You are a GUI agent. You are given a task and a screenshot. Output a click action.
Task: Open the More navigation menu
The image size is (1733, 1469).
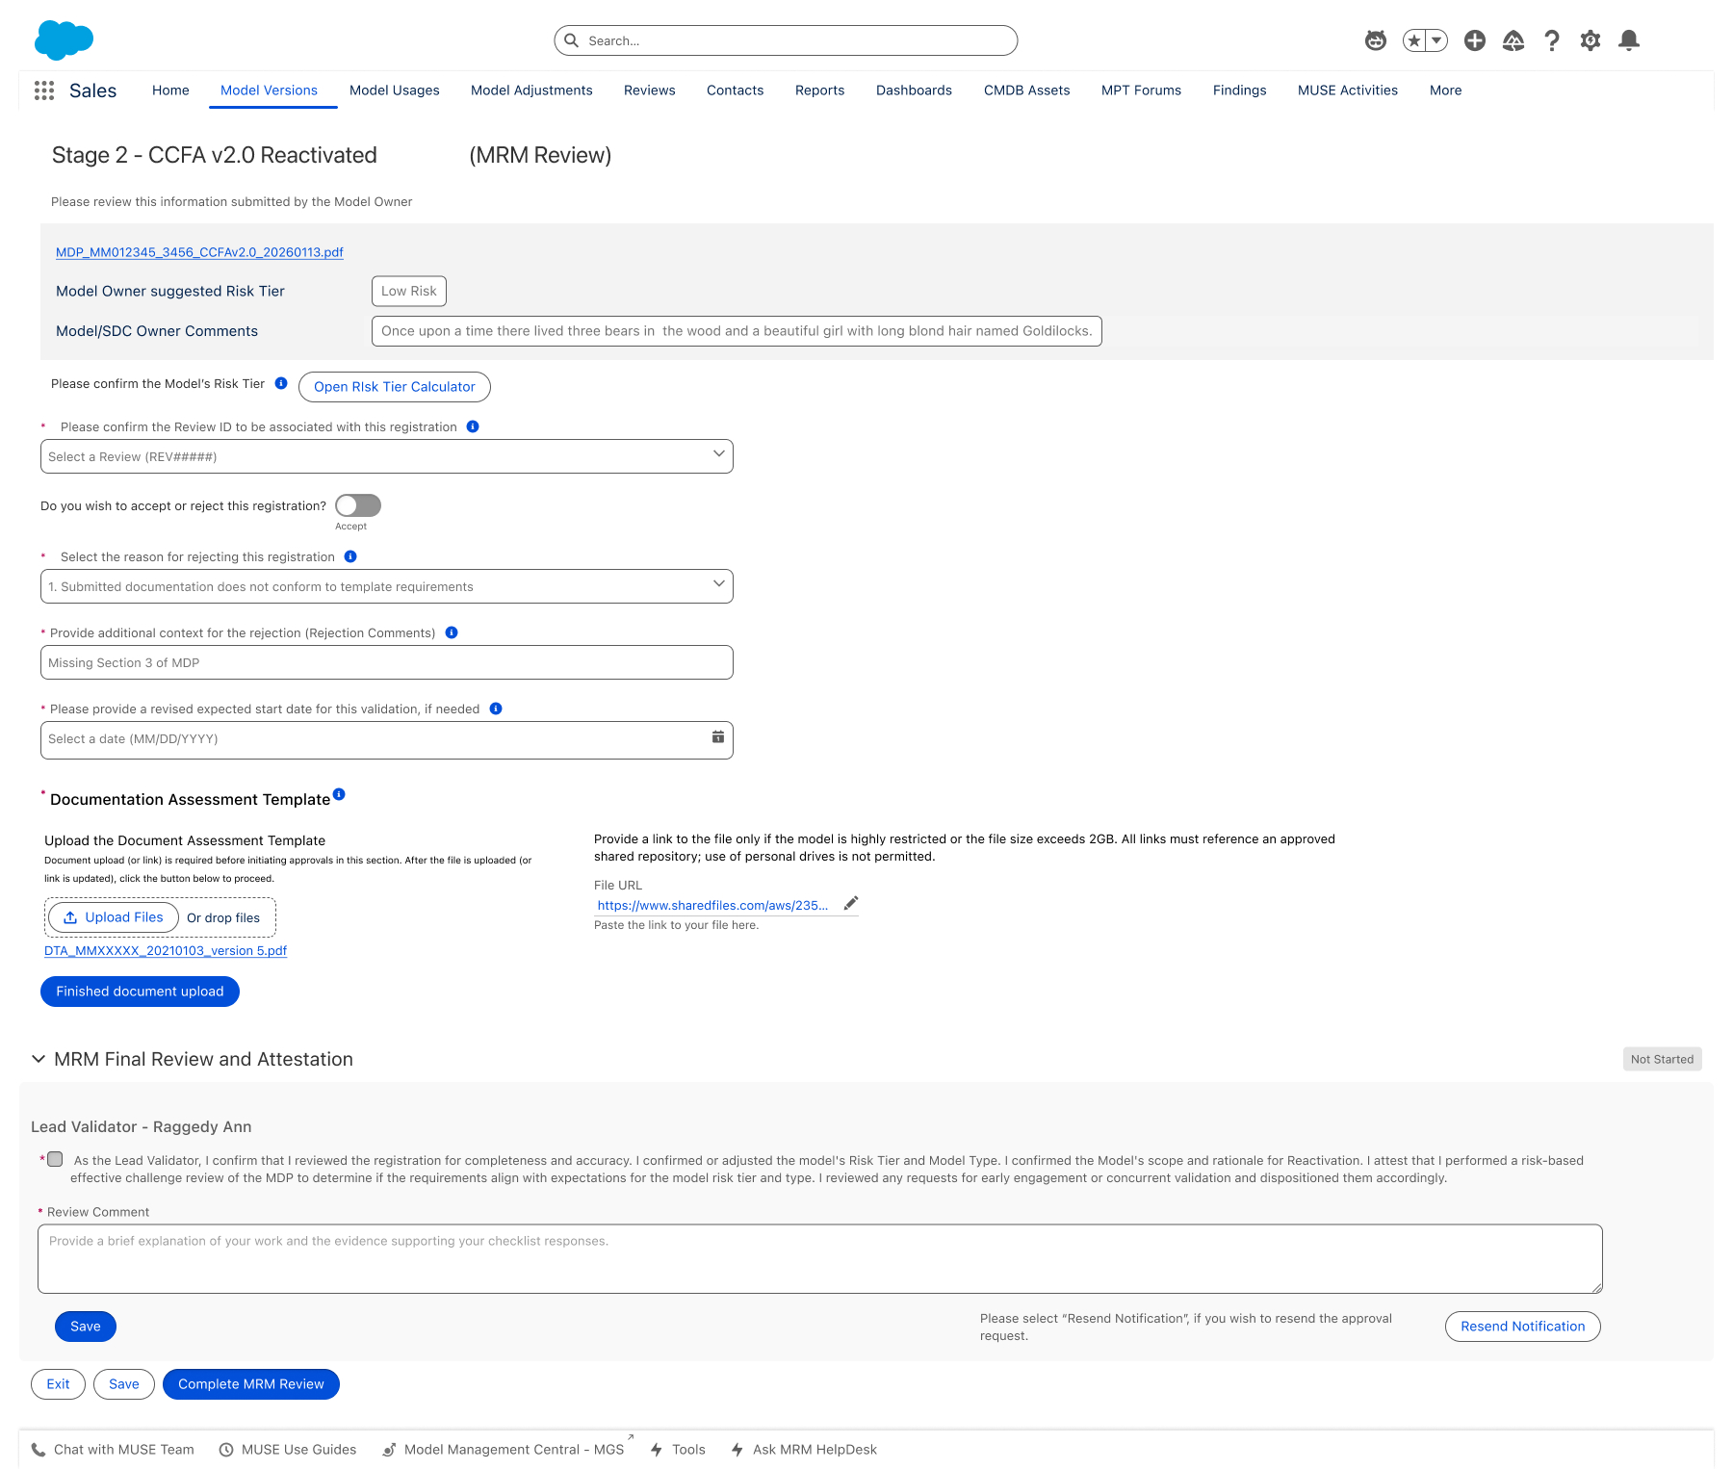1446,90
